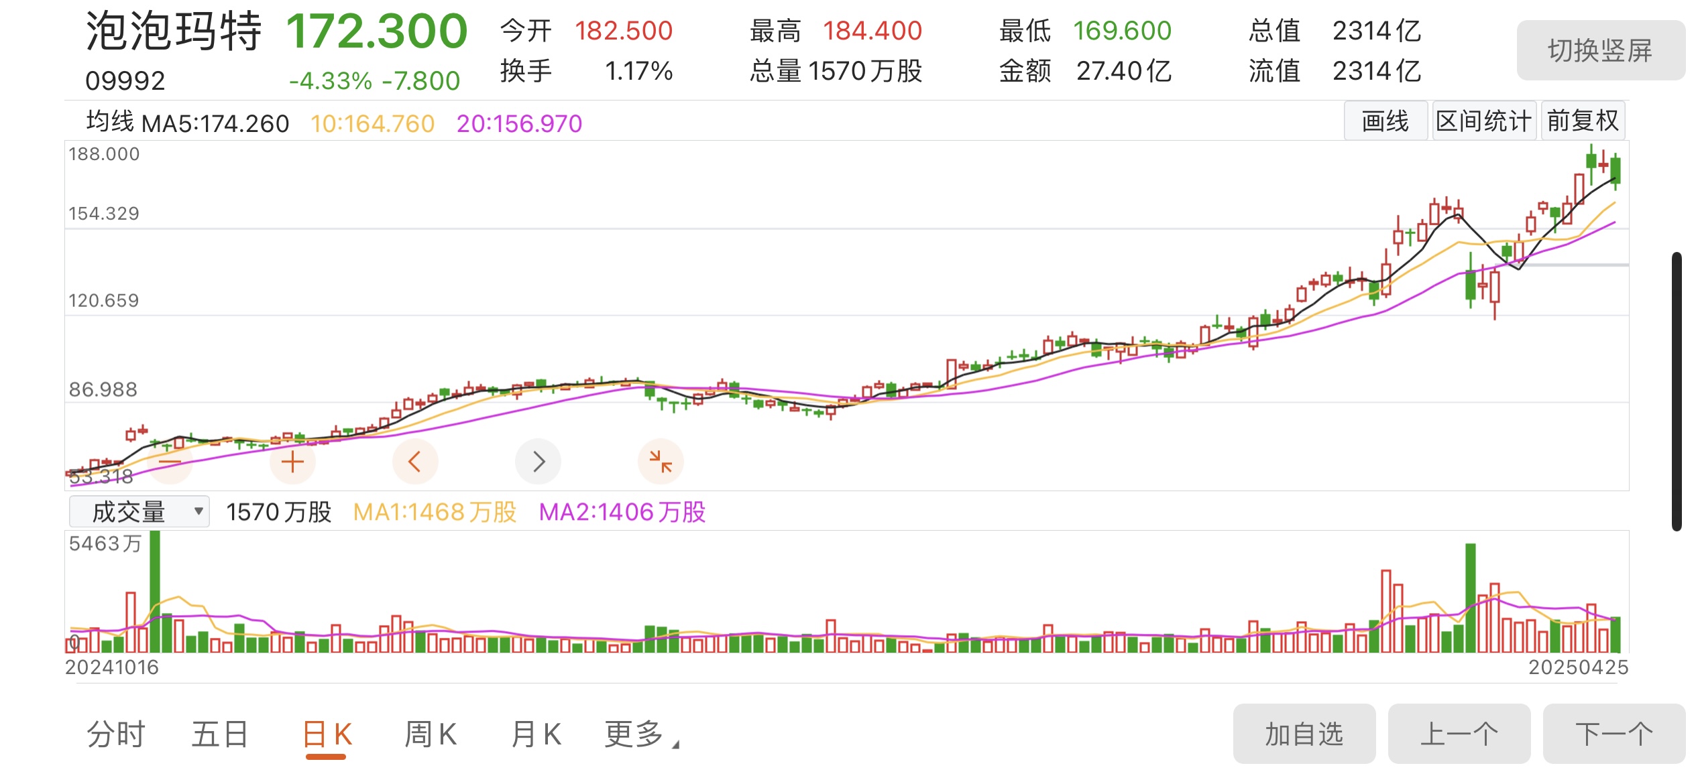Click the current price 172.300
Viewport: 1698px width, 784px height.
pos(377,31)
